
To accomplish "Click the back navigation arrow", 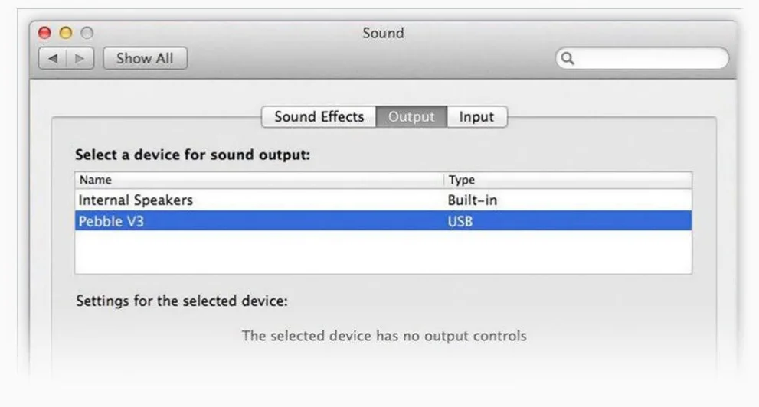I will coord(52,58).
